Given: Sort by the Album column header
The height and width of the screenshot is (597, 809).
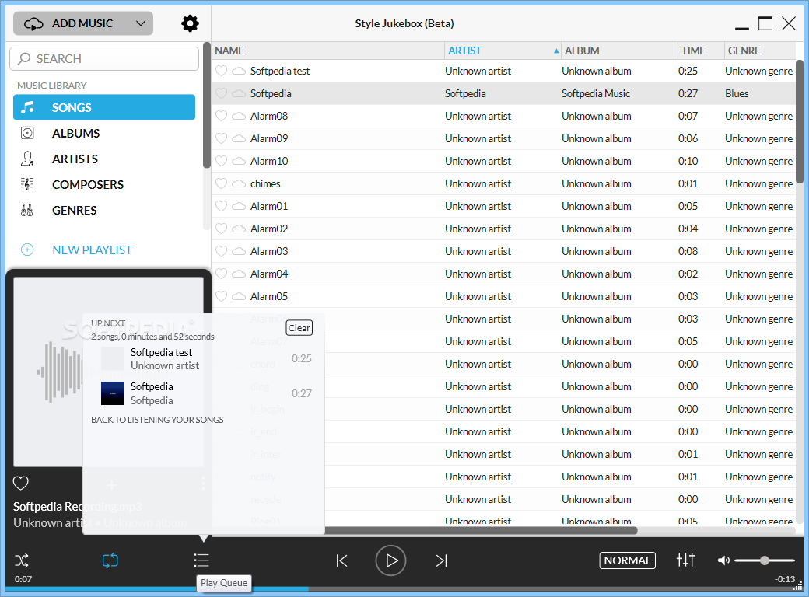Looking at the screenshot, I should [x=619, y=51].
